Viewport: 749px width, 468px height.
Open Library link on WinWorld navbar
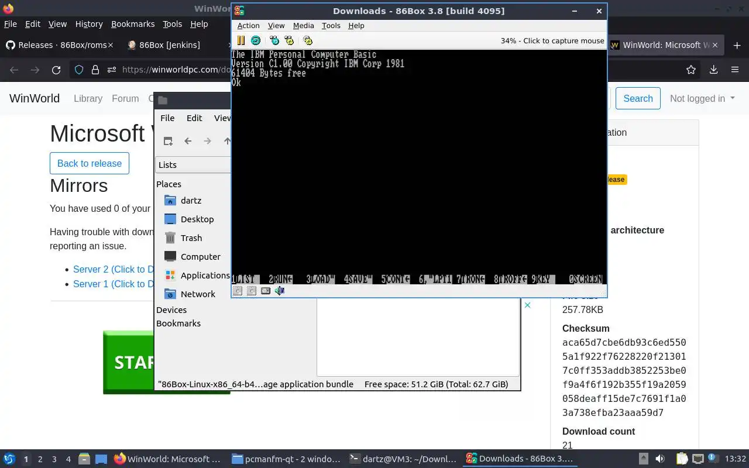pyautogui.click(x=88, y=98)
